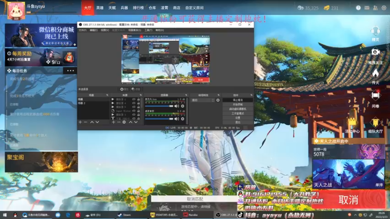Move source up in sources list
Image resolution: width=390 pixels, height=219 pixels.
pyautogui.click(x=130, y=122)
